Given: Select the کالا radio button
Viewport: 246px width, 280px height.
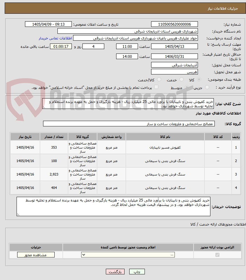Looking at the screenshot, I should click(x=199, y=79).
